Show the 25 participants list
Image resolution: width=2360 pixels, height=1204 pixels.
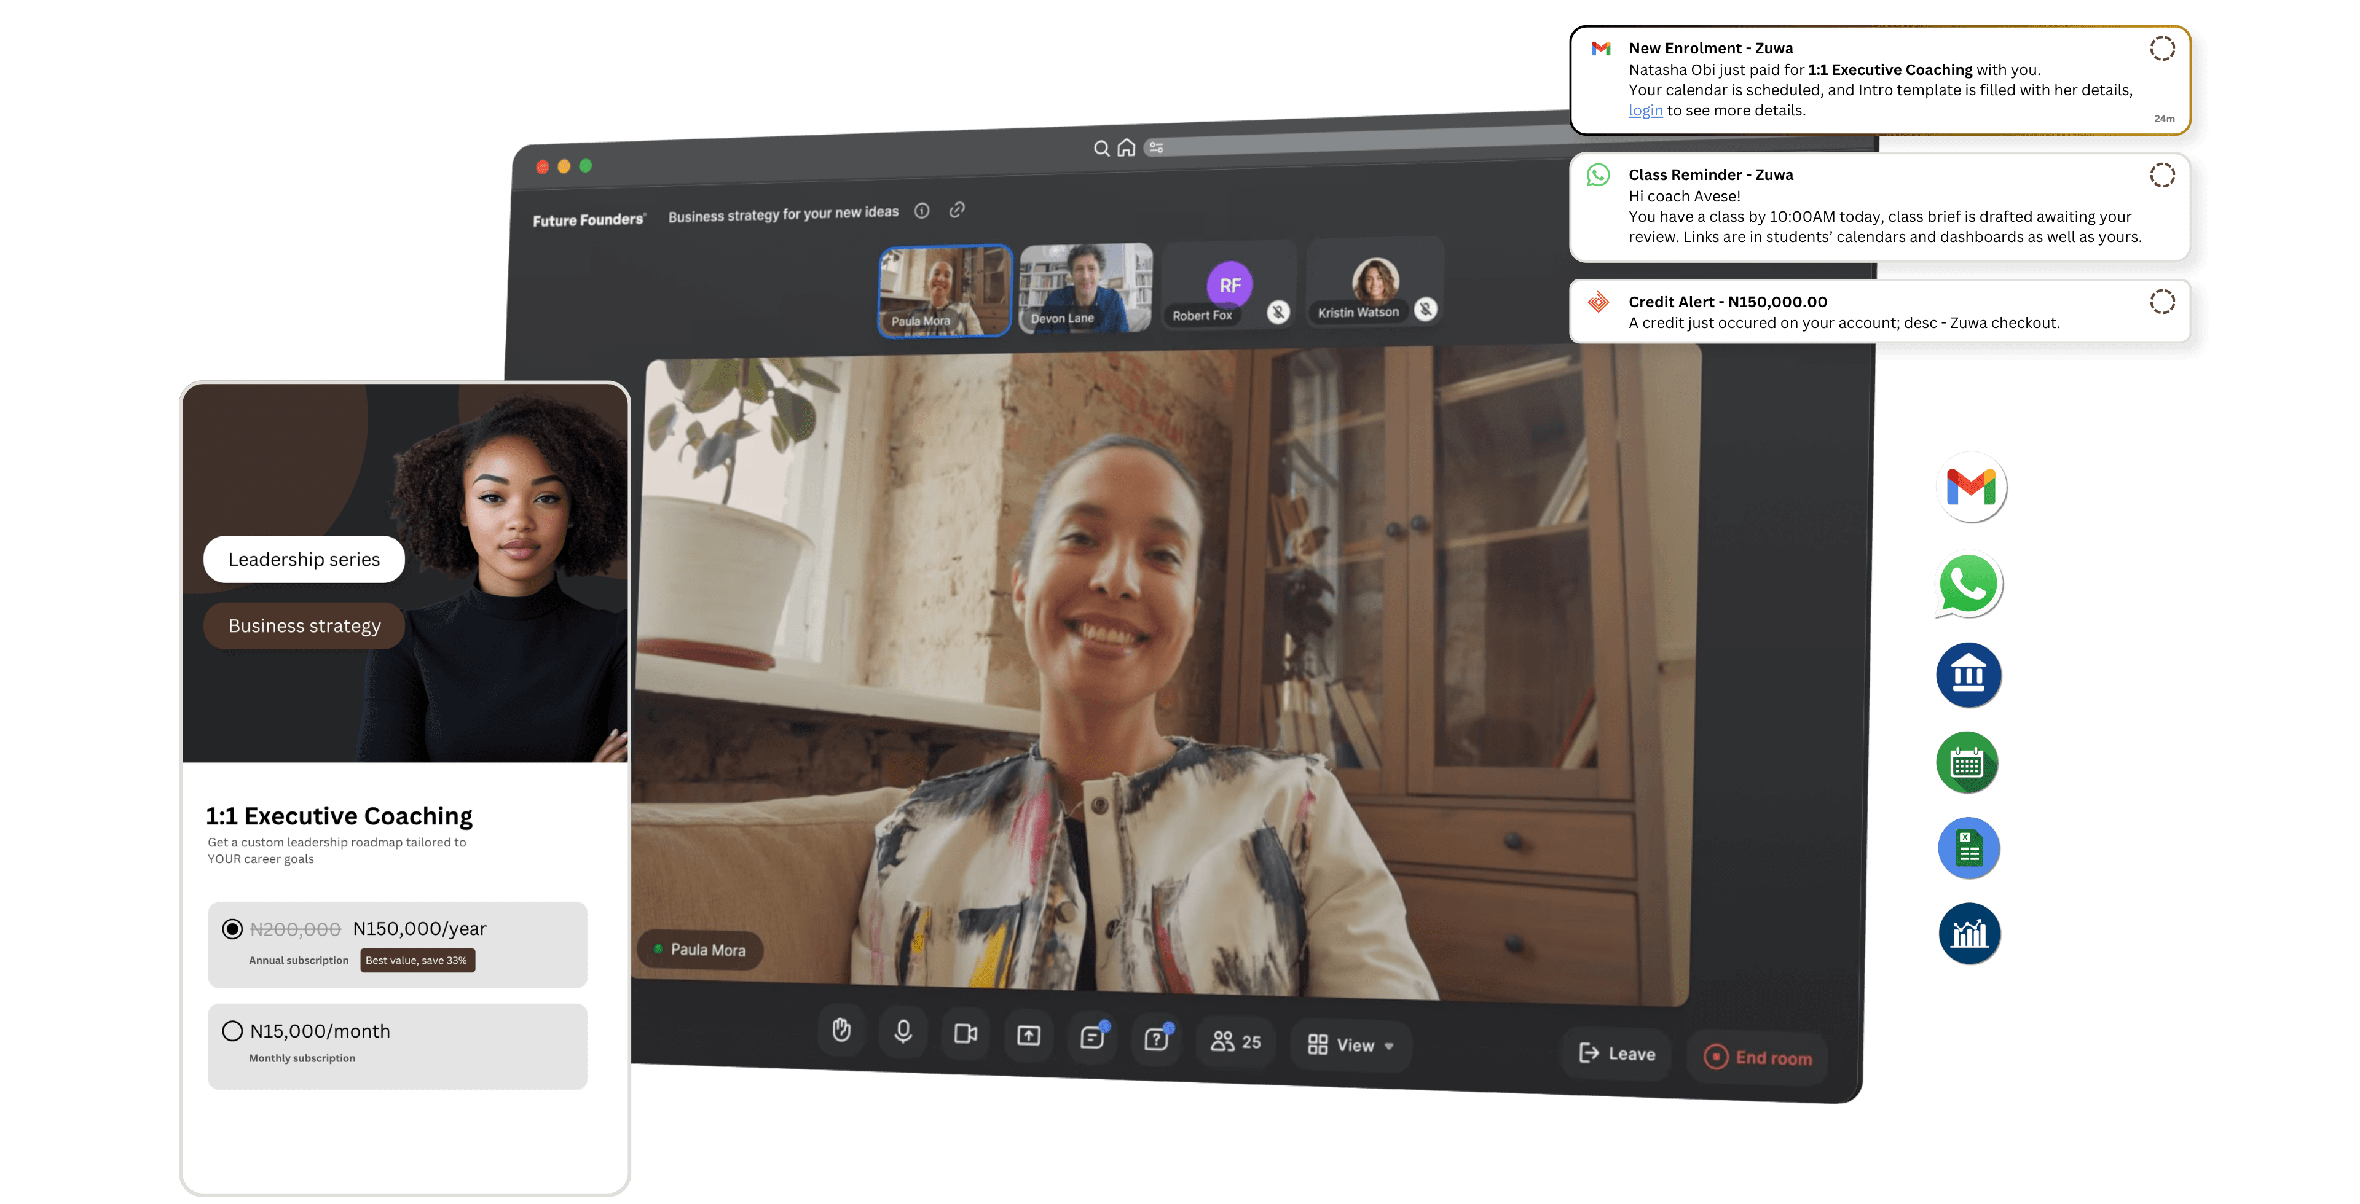pos(1236,1041)
